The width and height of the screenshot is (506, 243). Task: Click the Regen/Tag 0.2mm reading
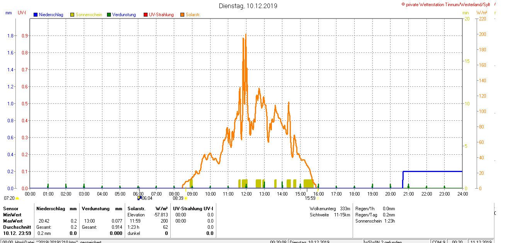[x=375, y=215]
